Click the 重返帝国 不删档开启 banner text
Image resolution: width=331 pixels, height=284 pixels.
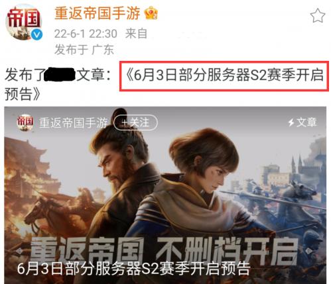(x=164, y=251)
